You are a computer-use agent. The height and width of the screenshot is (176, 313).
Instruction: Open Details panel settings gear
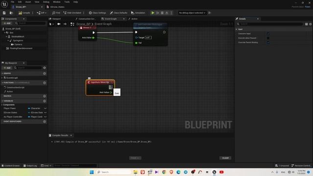coord(311,24)
